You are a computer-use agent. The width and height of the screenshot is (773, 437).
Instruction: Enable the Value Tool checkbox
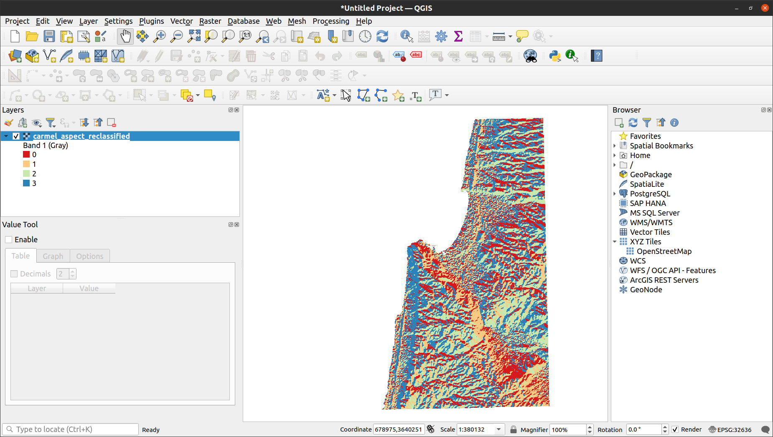pyautogui.click(x=9, y=240)
